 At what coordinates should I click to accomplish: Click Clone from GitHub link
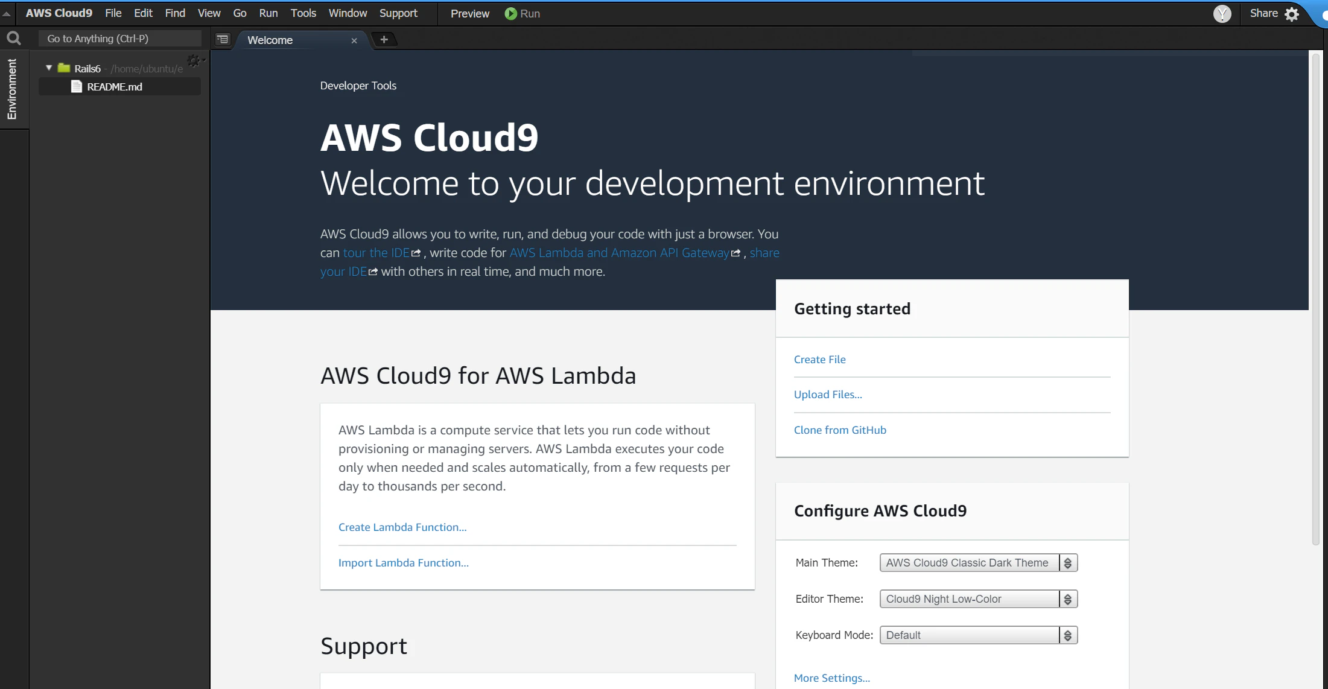click(x=840, y=430)
